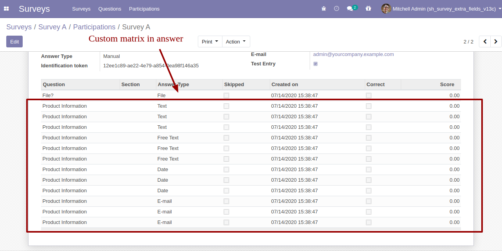Open the conversations chat icon
Image resolution: width=502 pixels, height=251 pixels.
[350, 9]
